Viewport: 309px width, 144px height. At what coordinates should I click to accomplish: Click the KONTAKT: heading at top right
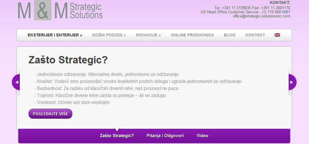click(279, 3)
